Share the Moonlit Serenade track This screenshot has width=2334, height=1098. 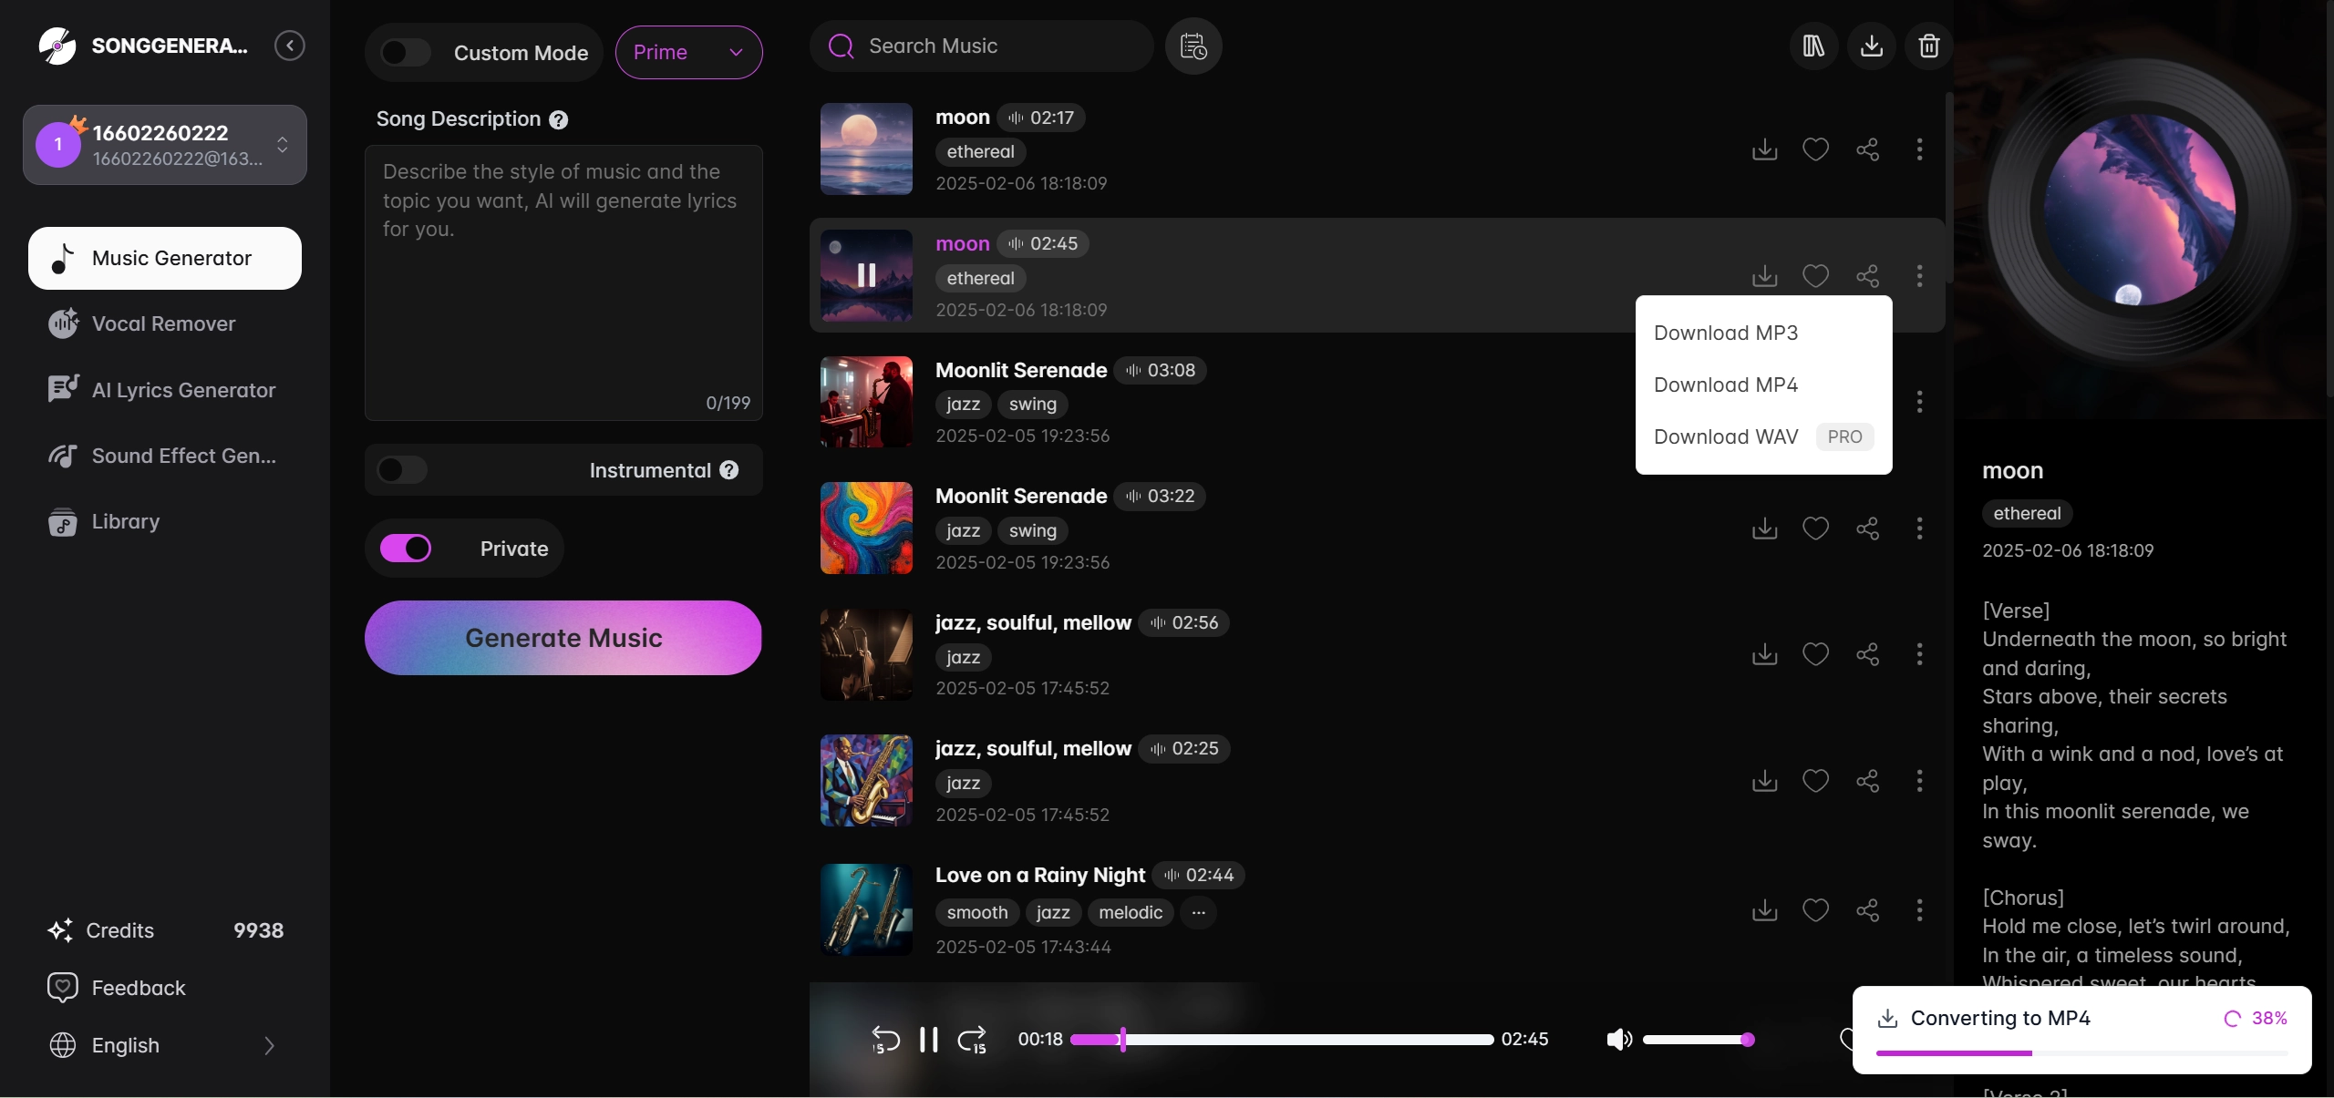(x=1867, y=528)
